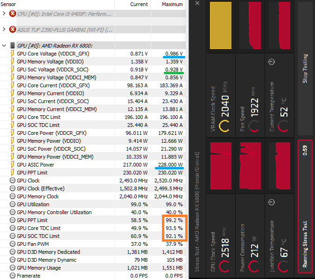Click the 0.986 V maximum core voltage value
This screenshot has height=279, width=315.
174,54
